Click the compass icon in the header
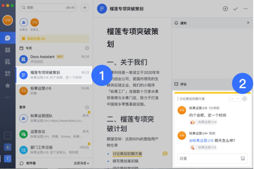Screen dimensions: 254x169 tap(225, 9)
